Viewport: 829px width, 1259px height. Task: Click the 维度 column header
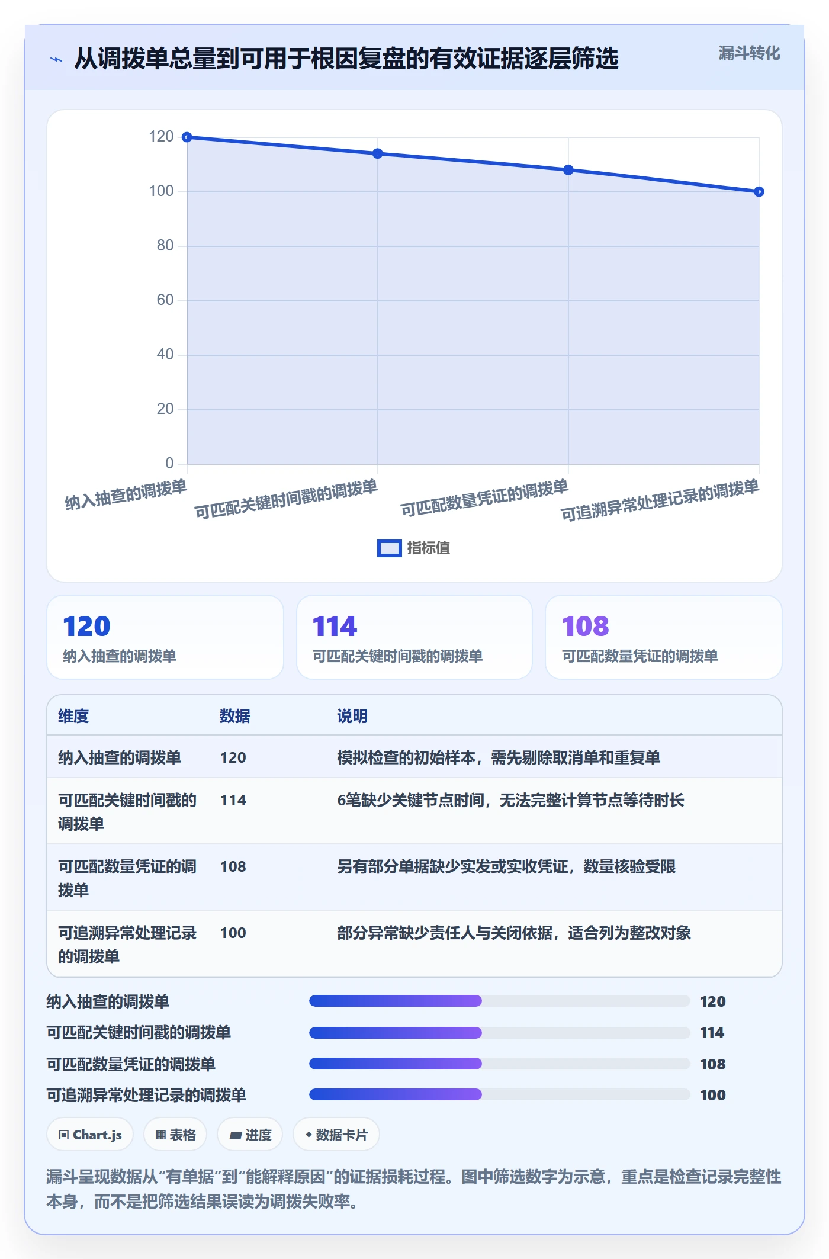tap(73, 716)
